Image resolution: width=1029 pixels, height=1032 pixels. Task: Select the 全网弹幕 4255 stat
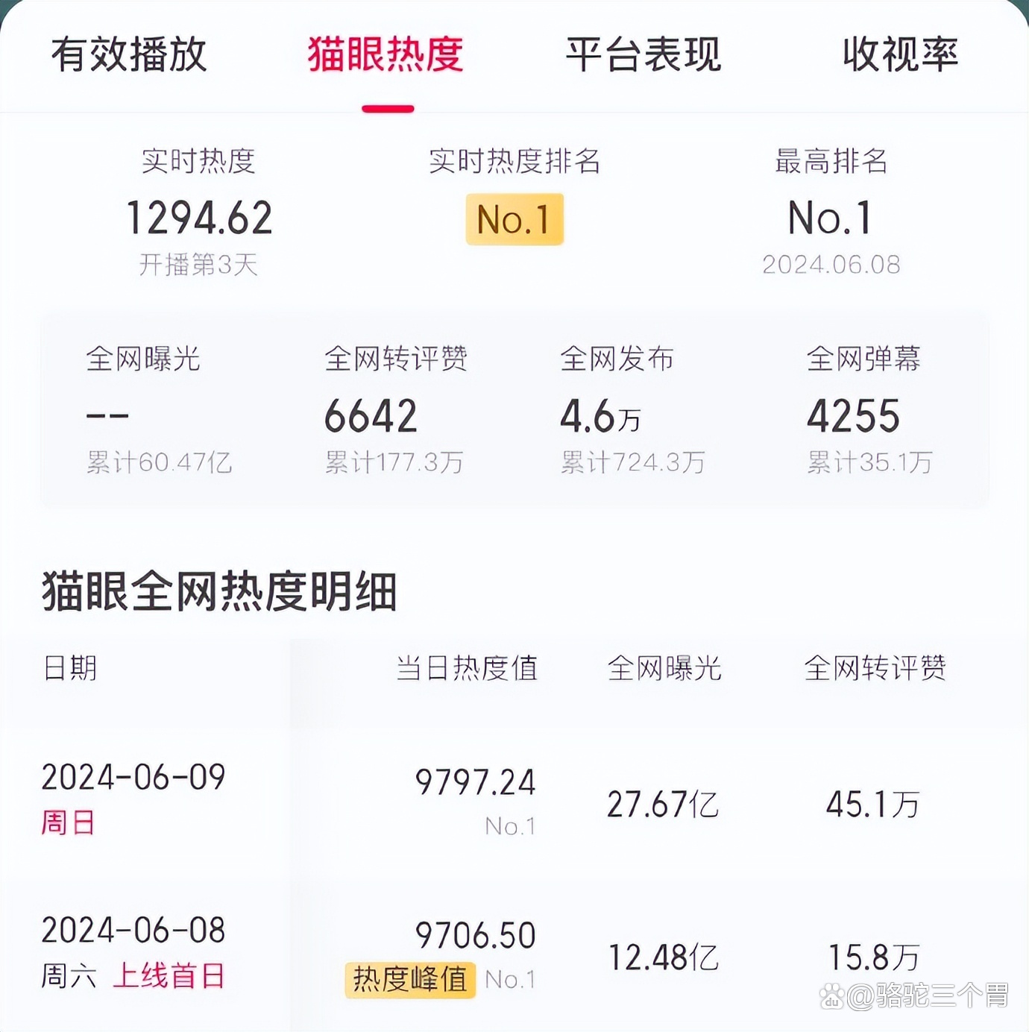(x=869, y=409)
